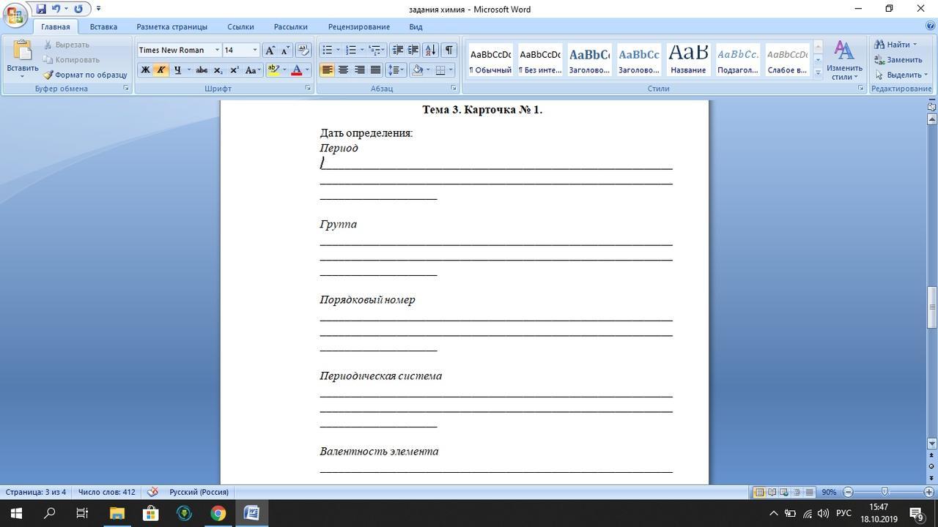Switch to the Рассылки tab
The image size is (938, 527).
[x=290, y=26]
